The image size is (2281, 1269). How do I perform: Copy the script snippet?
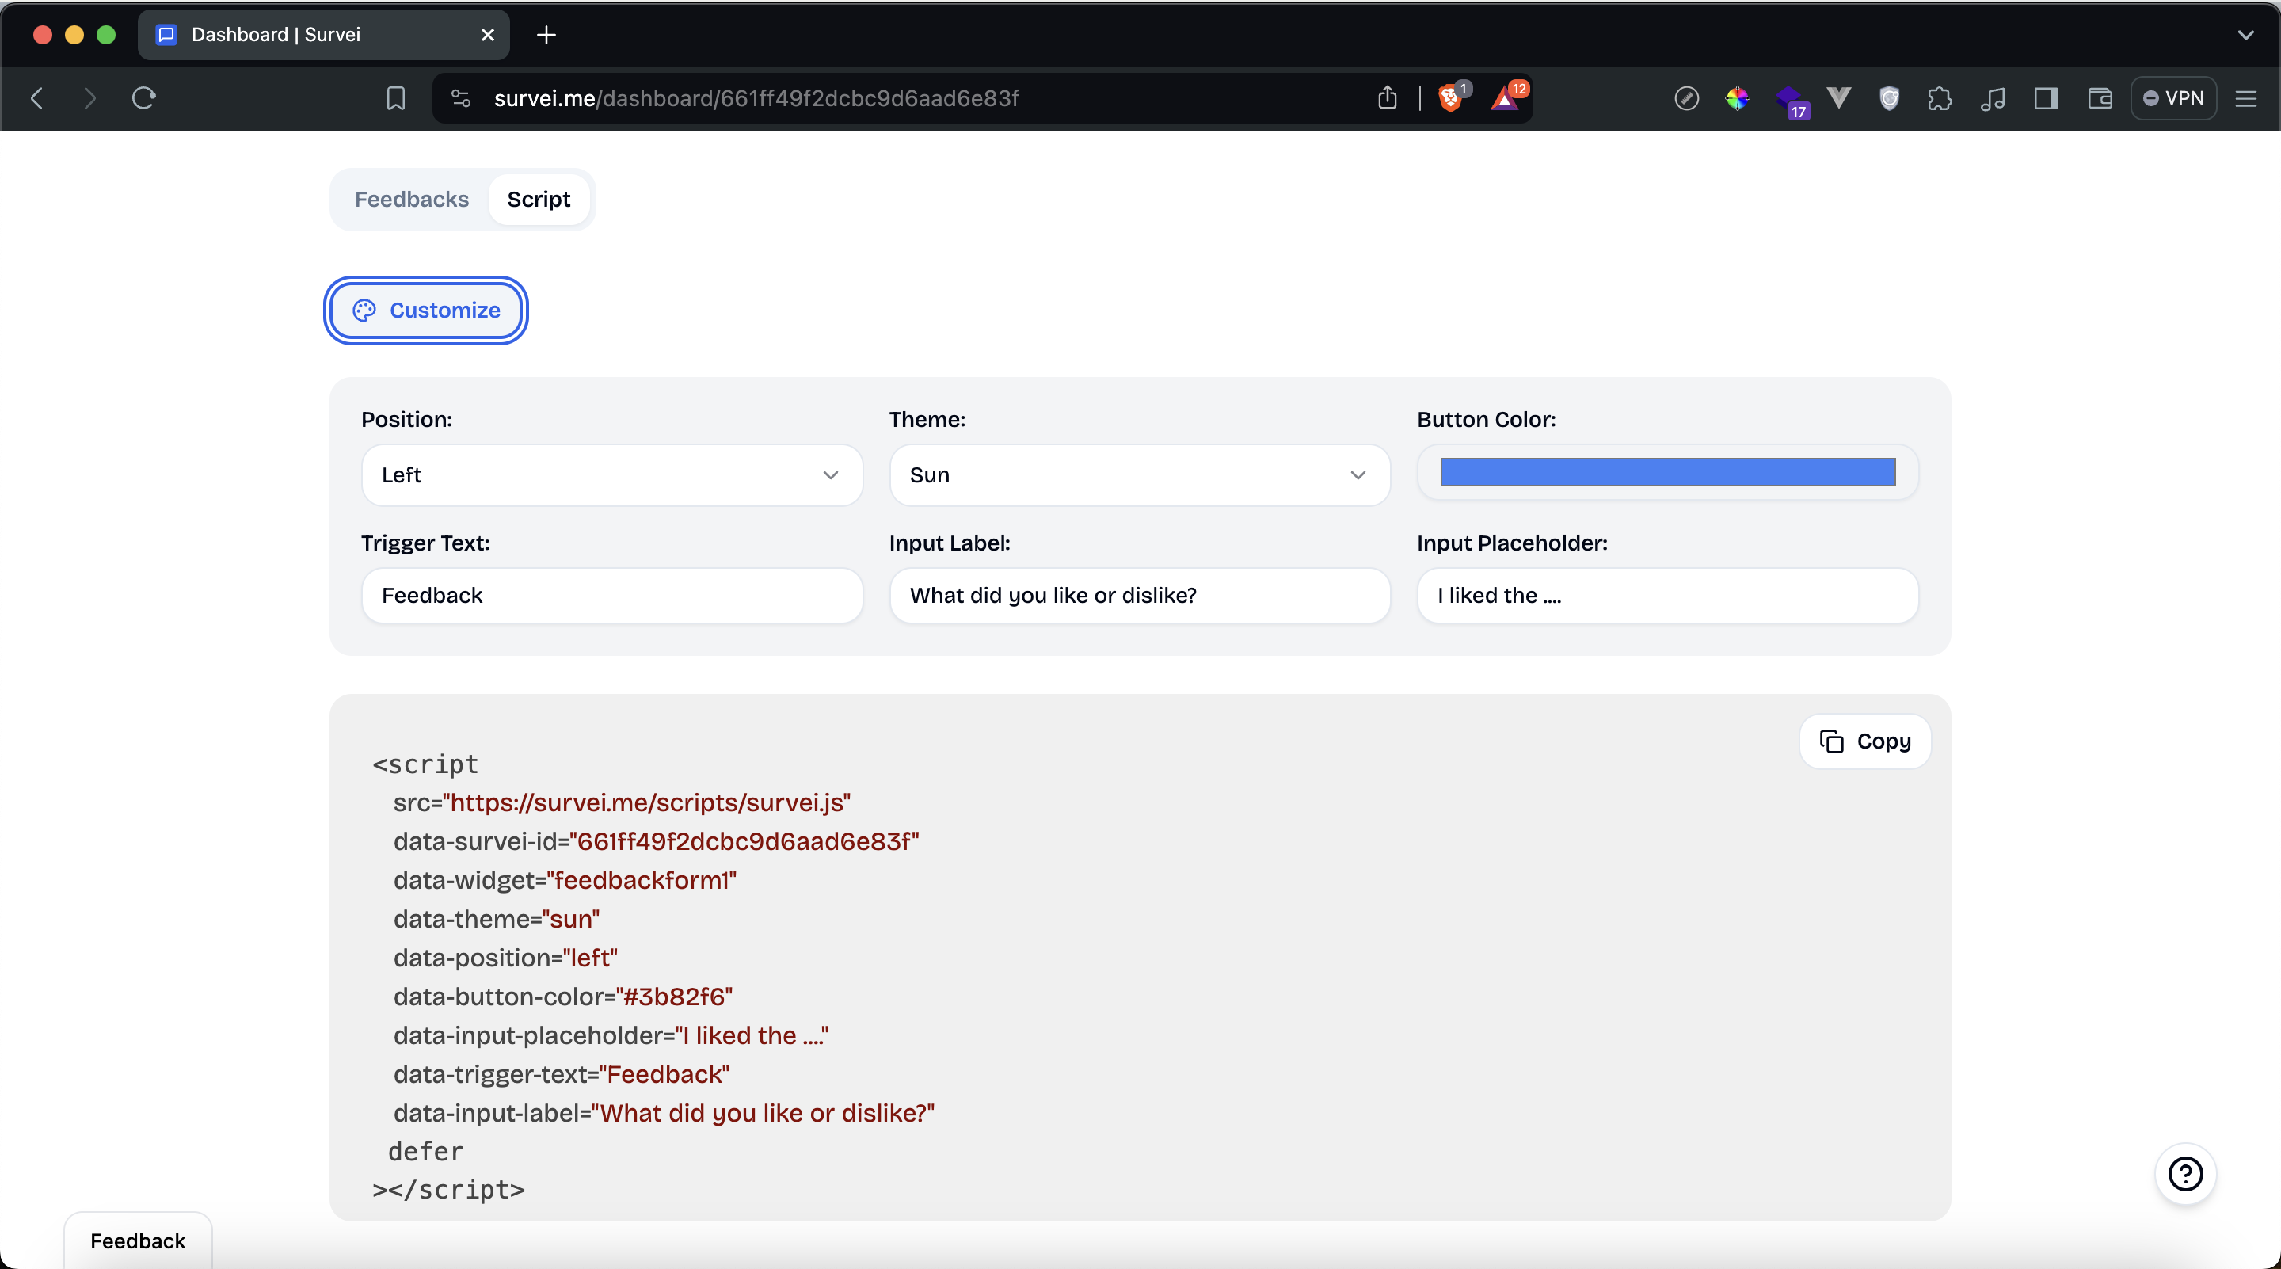point(1865,741)
